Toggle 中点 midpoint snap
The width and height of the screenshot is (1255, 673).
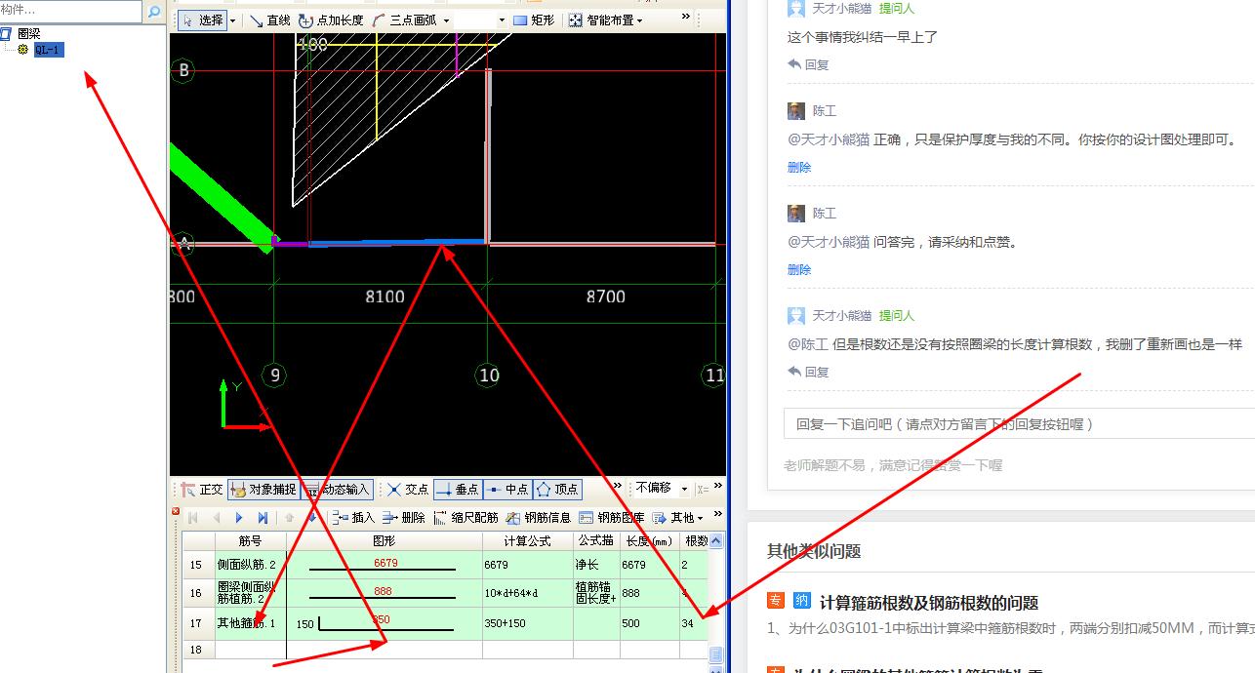pos(507,490)
